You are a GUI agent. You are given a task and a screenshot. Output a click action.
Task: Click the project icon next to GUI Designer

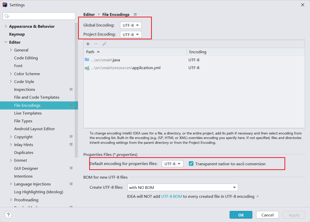(x=71, y=168)
